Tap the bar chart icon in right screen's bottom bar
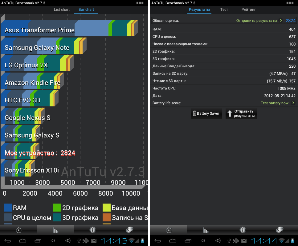 206,230
